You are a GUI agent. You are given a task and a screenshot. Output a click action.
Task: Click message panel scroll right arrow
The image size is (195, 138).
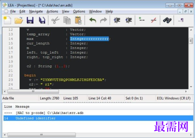191,135
